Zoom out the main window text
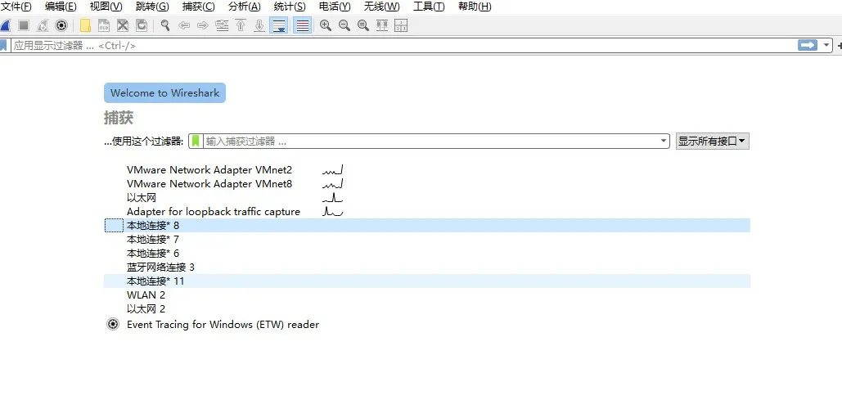842x400 pixels. [x=344, y=25]
